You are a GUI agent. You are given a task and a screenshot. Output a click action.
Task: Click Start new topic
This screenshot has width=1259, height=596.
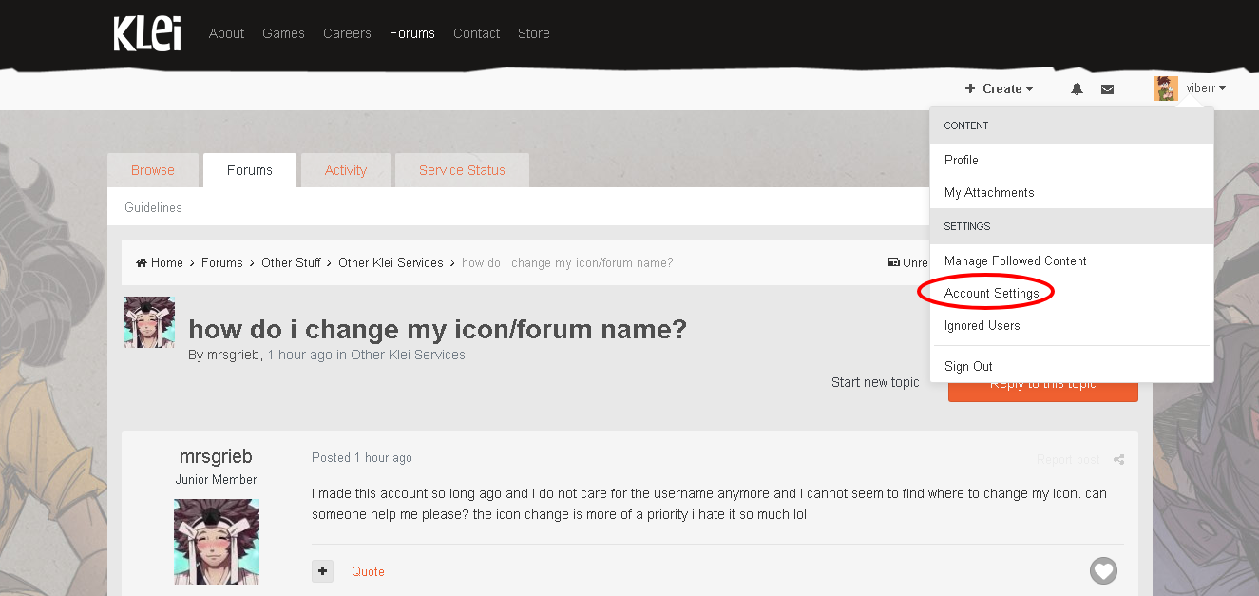coord(875,382)
